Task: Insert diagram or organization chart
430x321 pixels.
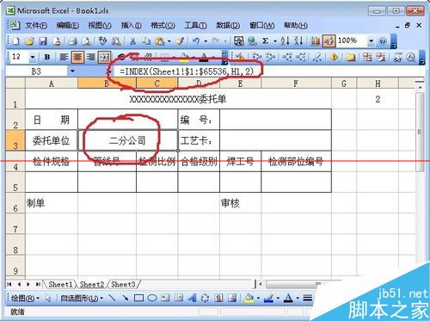Action: [x=205, y=298]
